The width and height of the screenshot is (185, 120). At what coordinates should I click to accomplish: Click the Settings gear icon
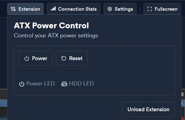pos(110,9)
